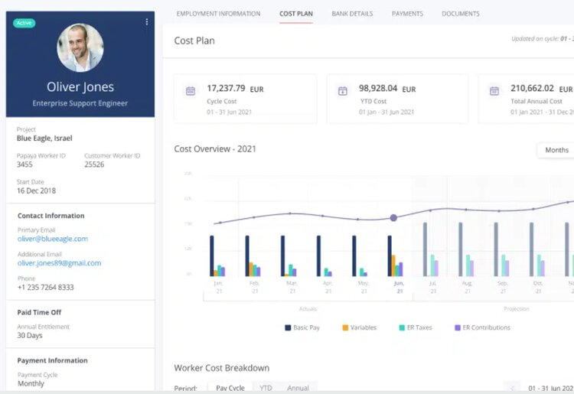Open the Months view dropdown
574x394 pixels.
[x=556, y=150]
